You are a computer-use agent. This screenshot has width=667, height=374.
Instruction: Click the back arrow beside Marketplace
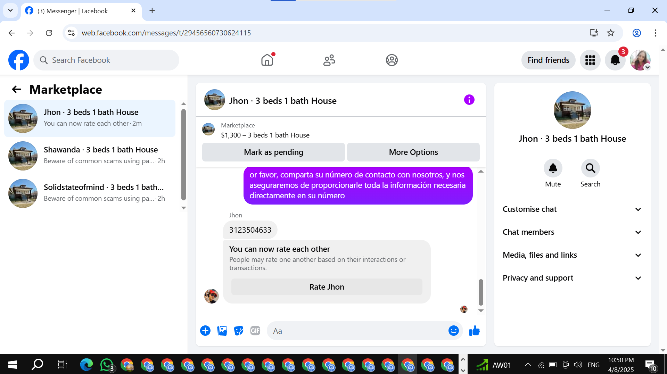point(17,90)
